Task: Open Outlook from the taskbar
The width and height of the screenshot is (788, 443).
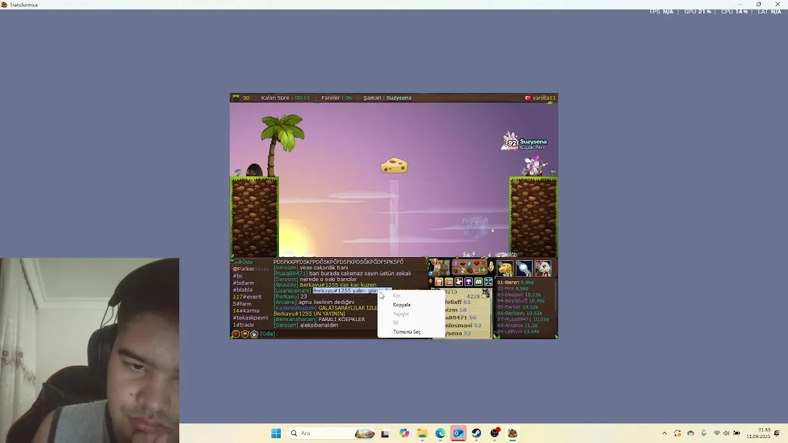Action: pos(458,433)
